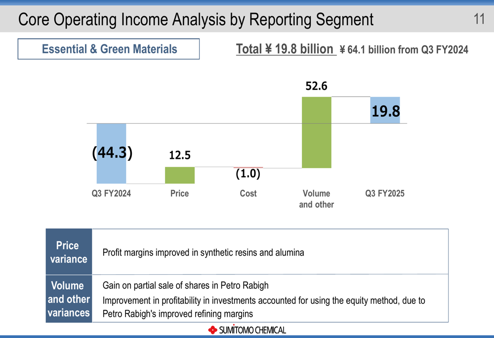Viewport: 494px width, 338px height.
Task: Select the Essential & Green Materials box
Action: (109, 49)
